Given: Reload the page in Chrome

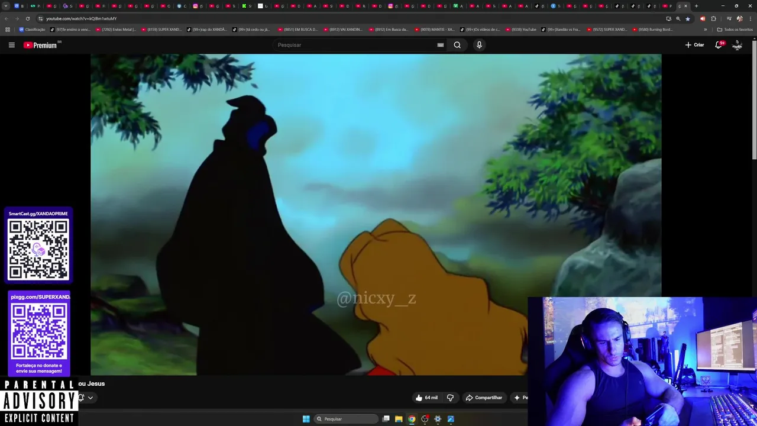Looking at the screenshot, I should click(28, 18).
